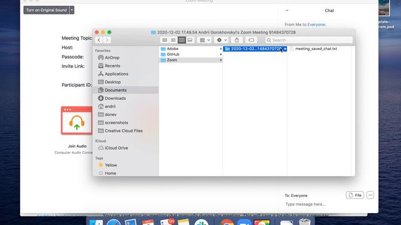Viewport: 401px width, 225px height.
Task: Close the Finder window
Action: (96, 32)
